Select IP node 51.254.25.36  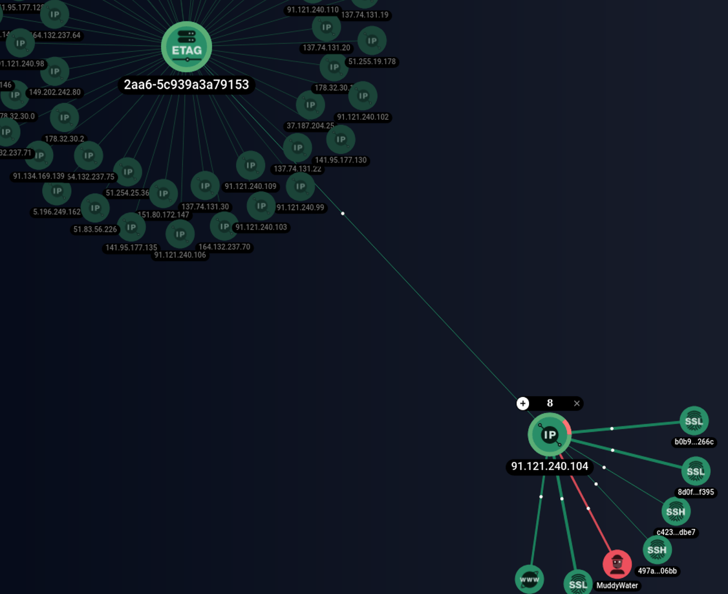point(128,172)
